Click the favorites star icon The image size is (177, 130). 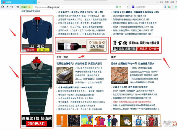pos(18,7)
